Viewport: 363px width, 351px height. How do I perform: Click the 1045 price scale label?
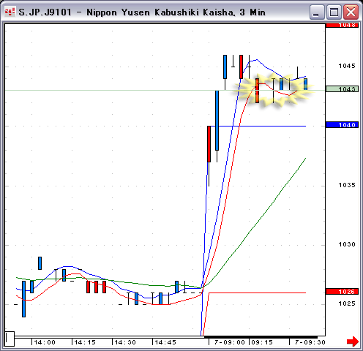click(347, 66)
